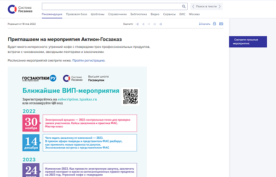This screenshot has height=177, width=276.
Task: Open the Видео tab
Action: point(155,14)
